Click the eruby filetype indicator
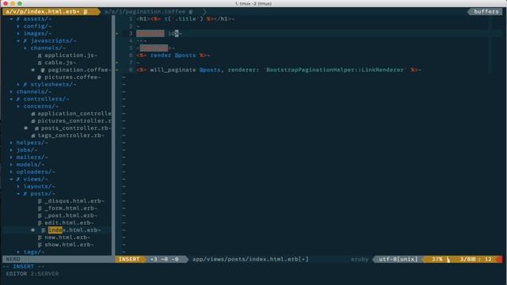The height and width of the screenshot is (285, 507). tap(360, 259)
